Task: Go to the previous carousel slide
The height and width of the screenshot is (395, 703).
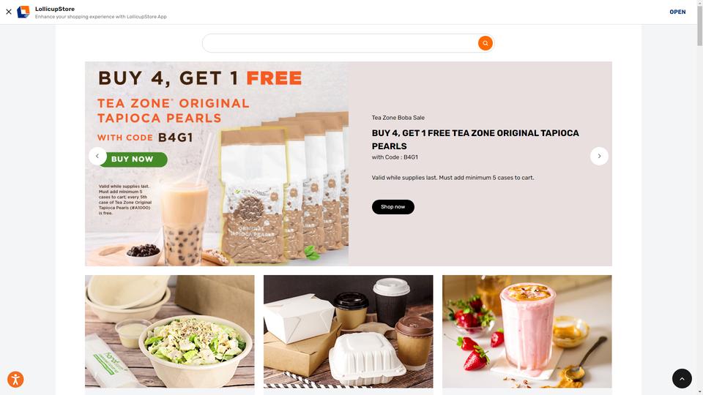Action: 97,157
